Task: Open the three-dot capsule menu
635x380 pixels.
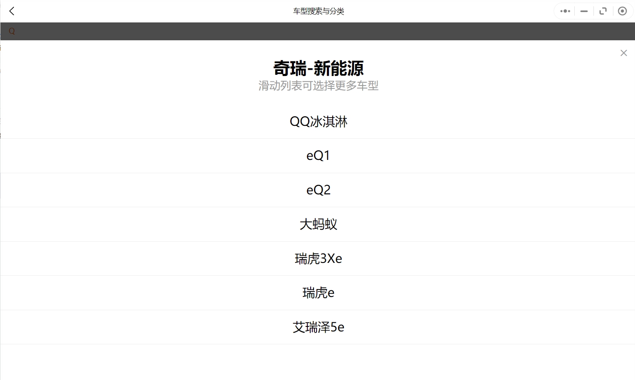Action: tap(564, 11)
